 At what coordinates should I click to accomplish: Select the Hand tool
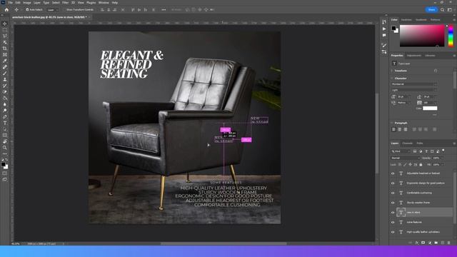click(5, 141)
